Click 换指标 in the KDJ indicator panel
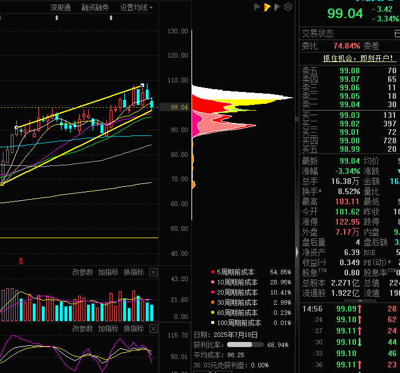Viewport: 400px width, 373px height. click(x=134, y=328)
